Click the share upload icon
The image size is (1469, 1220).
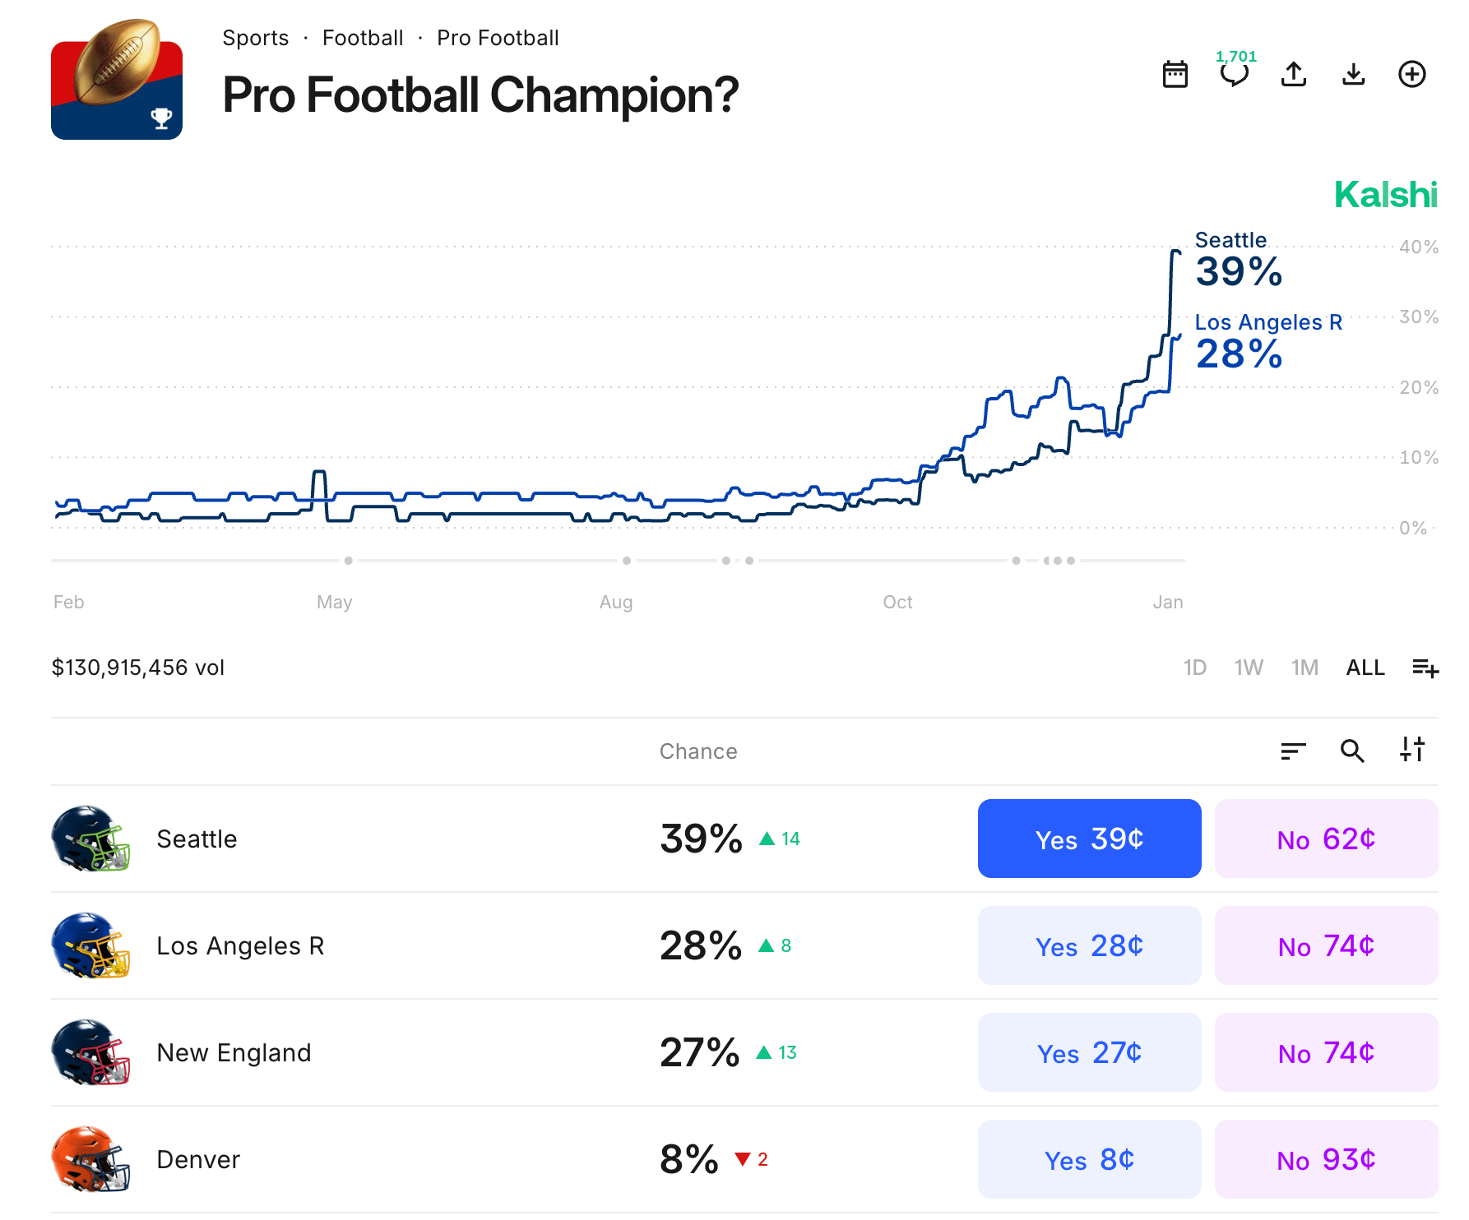(x=1294, y=74)
